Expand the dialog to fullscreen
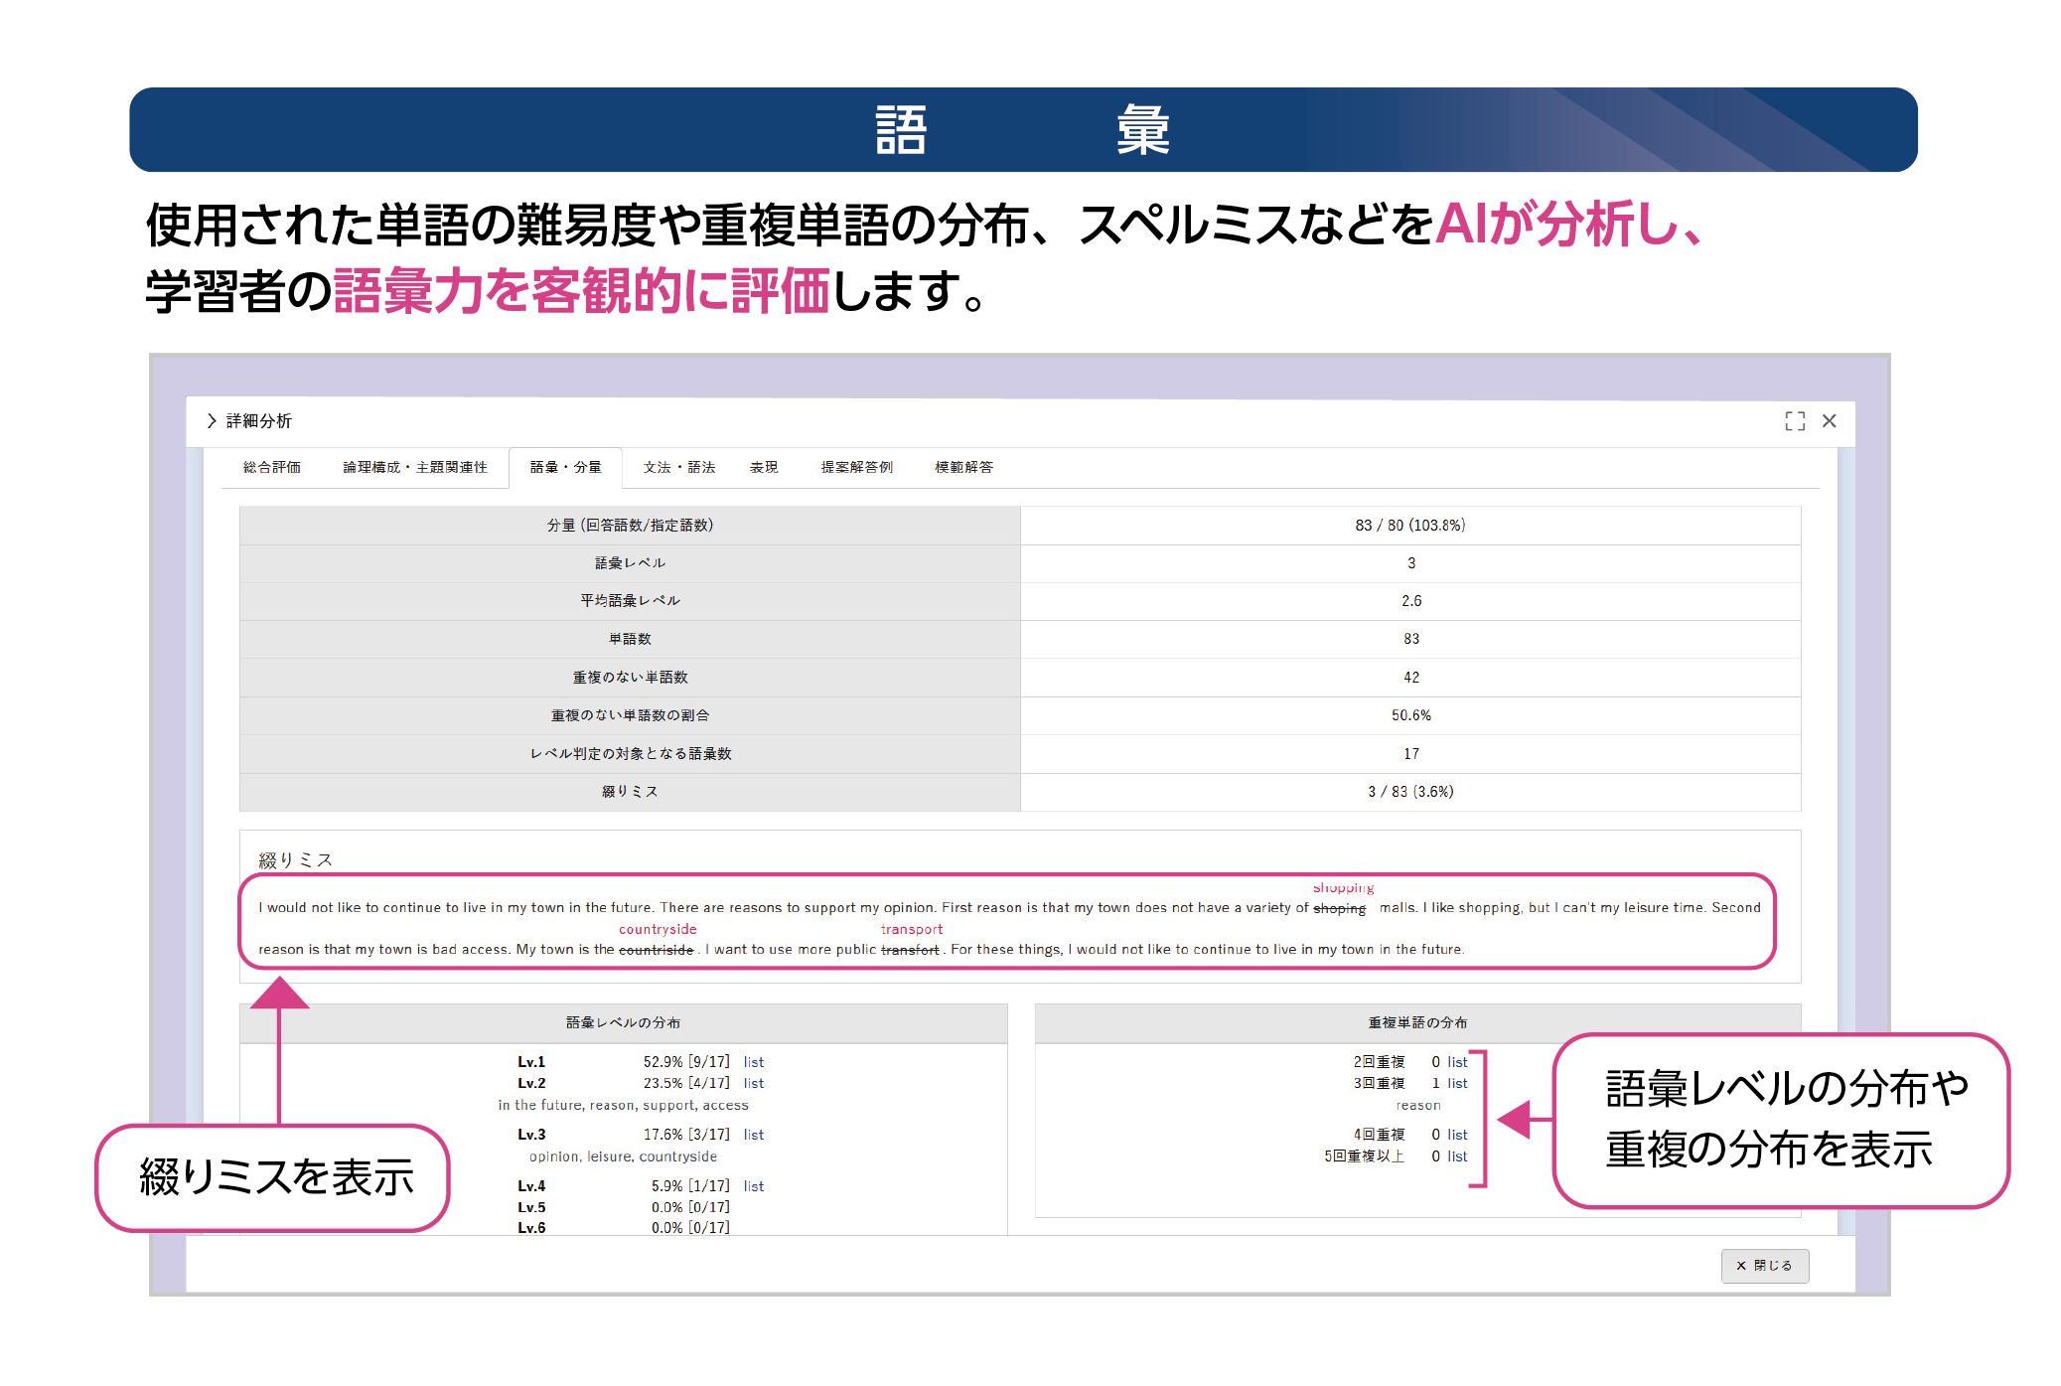This screenshot has width=2061, height=1386. [x=1794, y=421]
